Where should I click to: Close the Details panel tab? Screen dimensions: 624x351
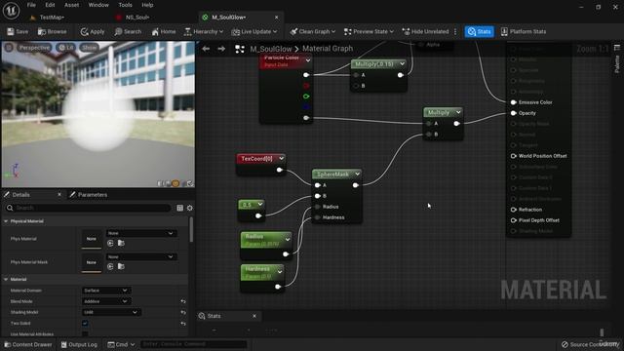pyautogui.click(x=59, y=195)
